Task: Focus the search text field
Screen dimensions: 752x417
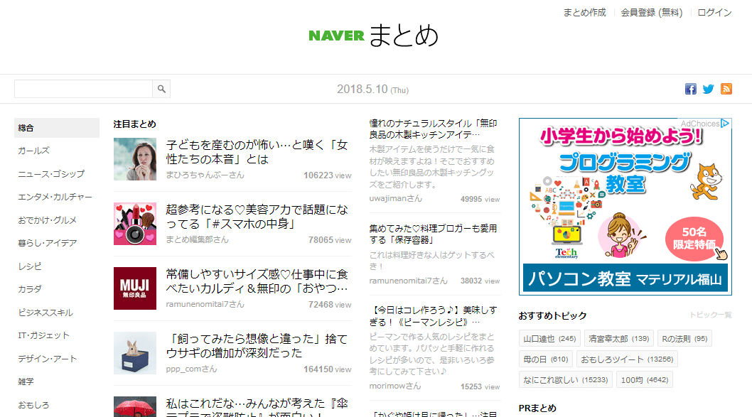Action: tap(83, 89)
